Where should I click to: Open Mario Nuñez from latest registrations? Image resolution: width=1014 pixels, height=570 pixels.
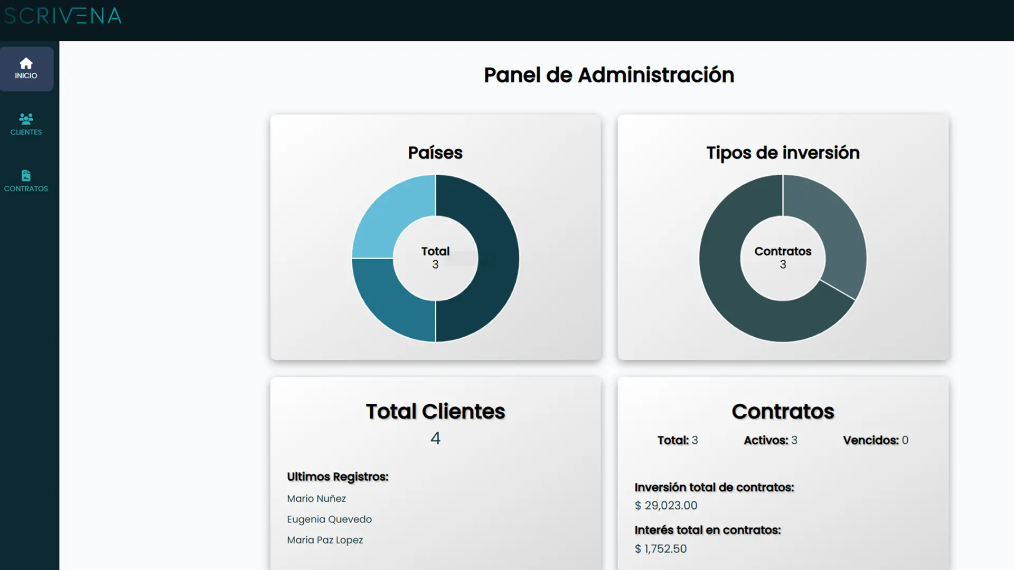[316, 499]
